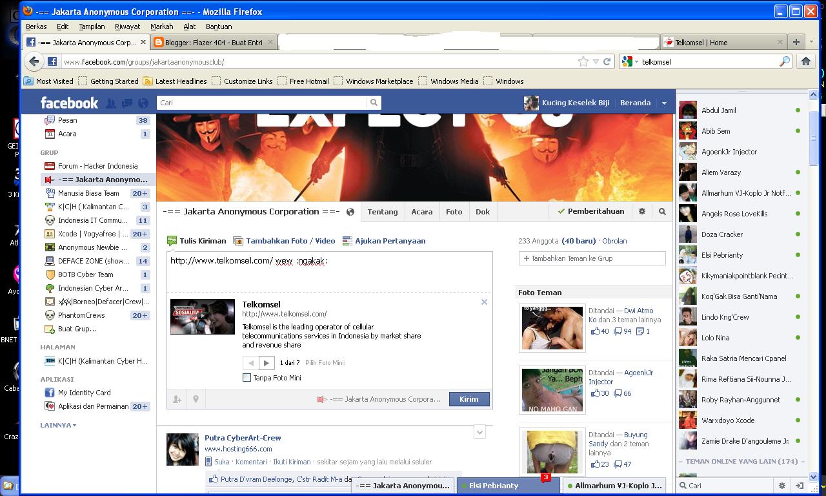
Task: Open the Elsi Pebrianty chat tab at the bottom
Action: click(509, 486)
